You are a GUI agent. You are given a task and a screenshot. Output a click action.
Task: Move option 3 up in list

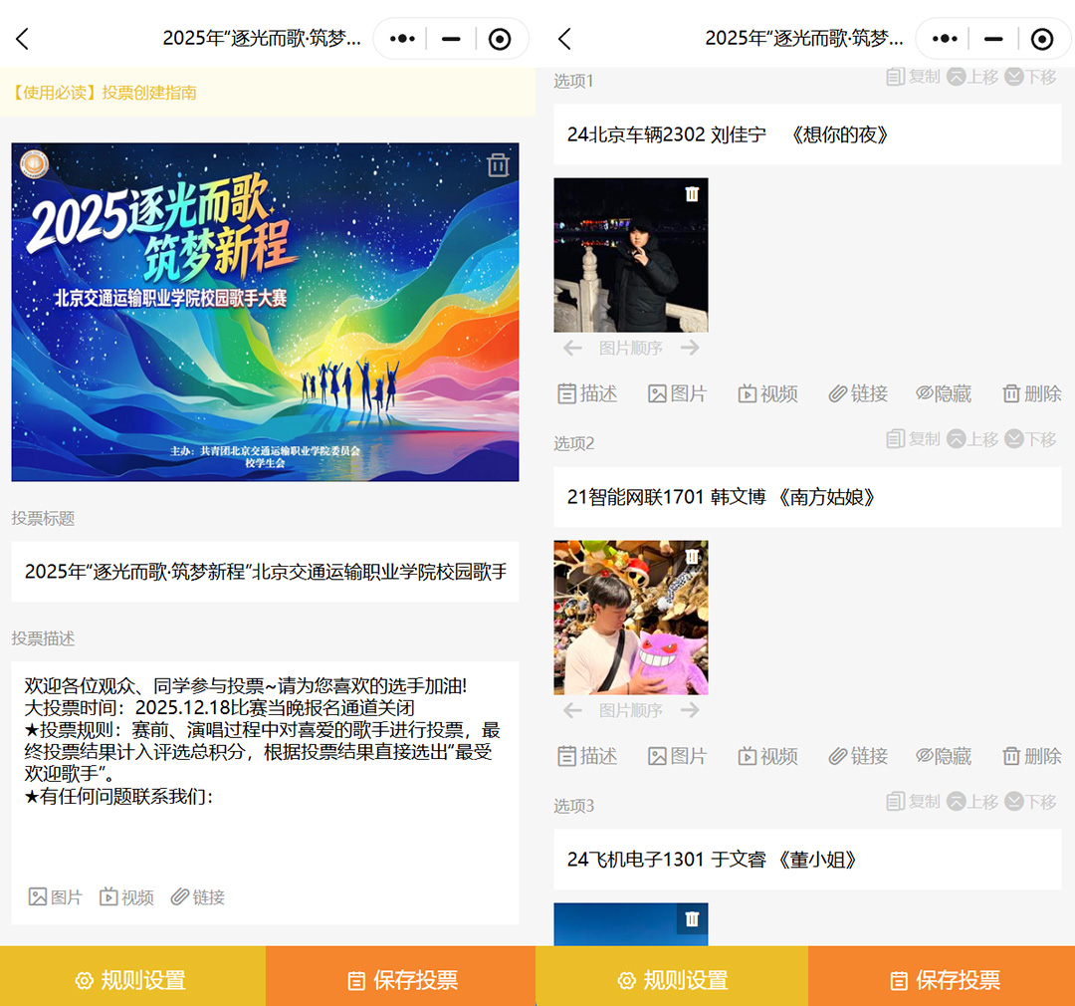(x=971, y=802)
